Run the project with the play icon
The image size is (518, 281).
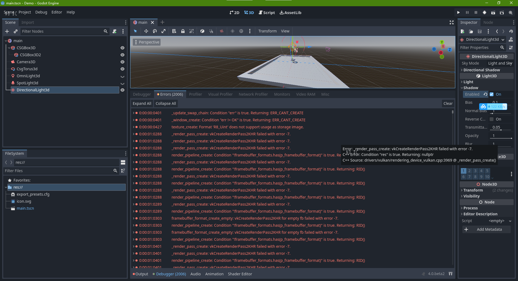pos(458,12)
